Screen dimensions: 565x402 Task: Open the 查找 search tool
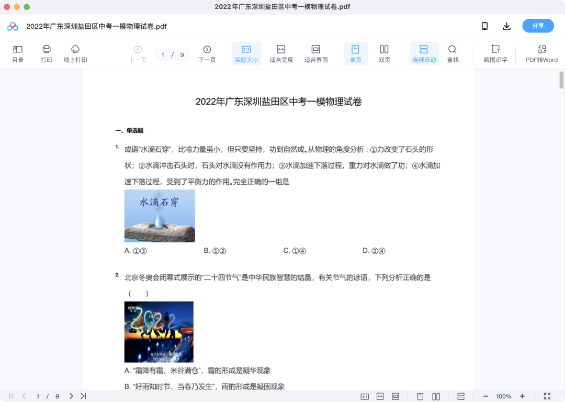(453, 54)
